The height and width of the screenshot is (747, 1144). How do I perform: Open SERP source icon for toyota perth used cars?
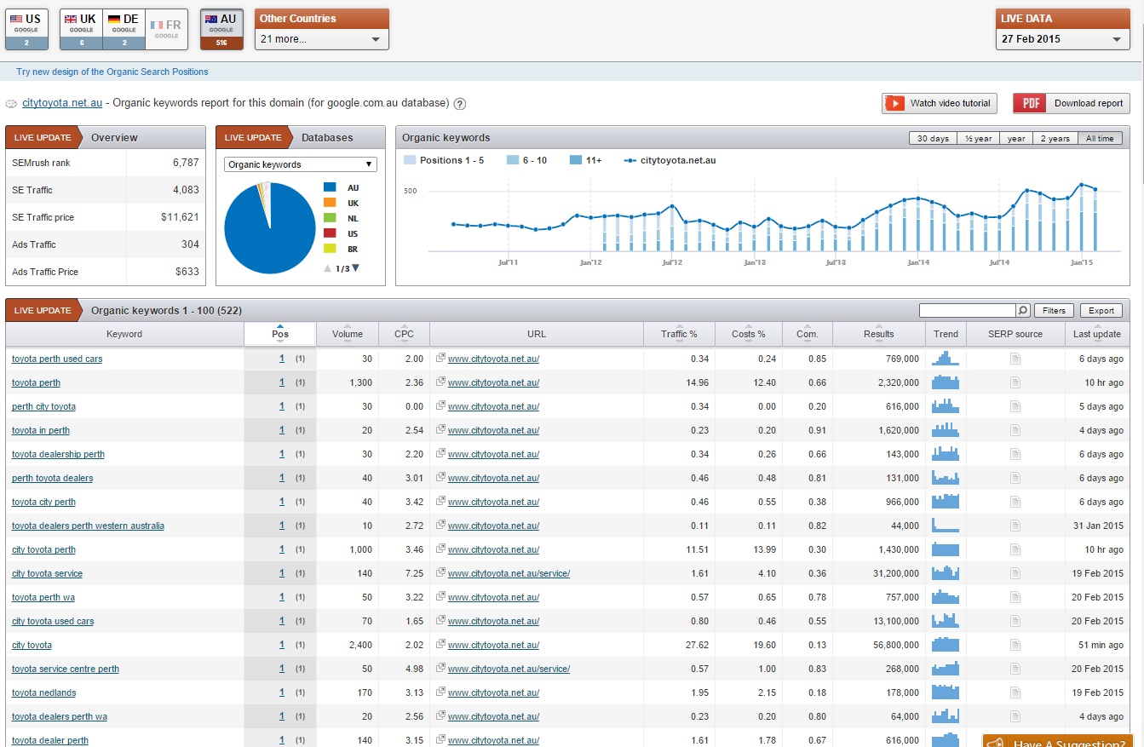pos(1015,359)
